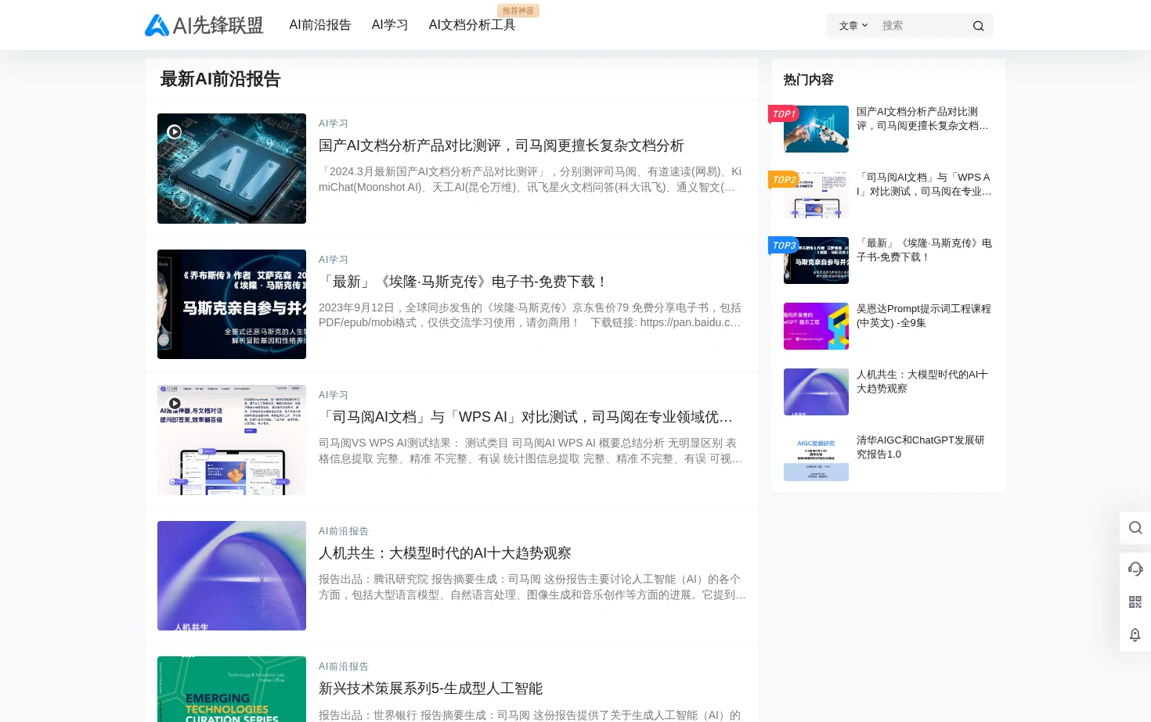This screenshot has height=722, width=1151.
Task: Click excerpt text starting 报告出品：腾讯研究院
Action: coord(532,587)
